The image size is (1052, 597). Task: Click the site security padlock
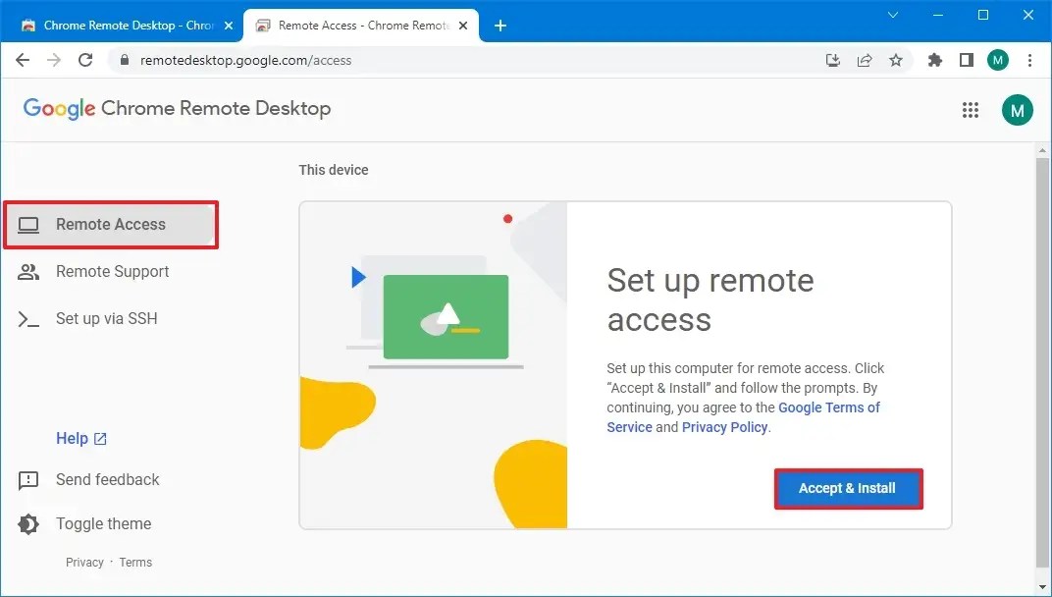[124, 60]
